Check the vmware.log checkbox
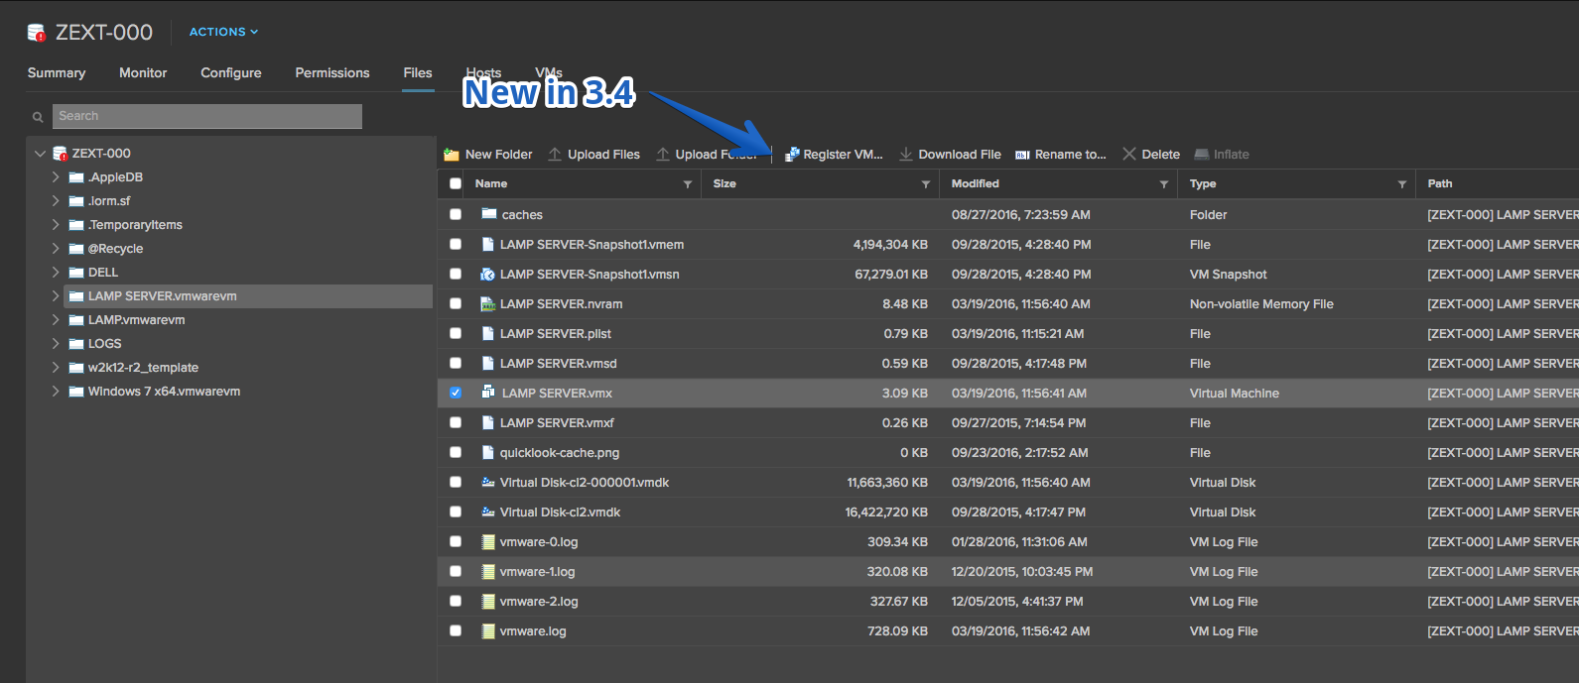 [456, 630]
